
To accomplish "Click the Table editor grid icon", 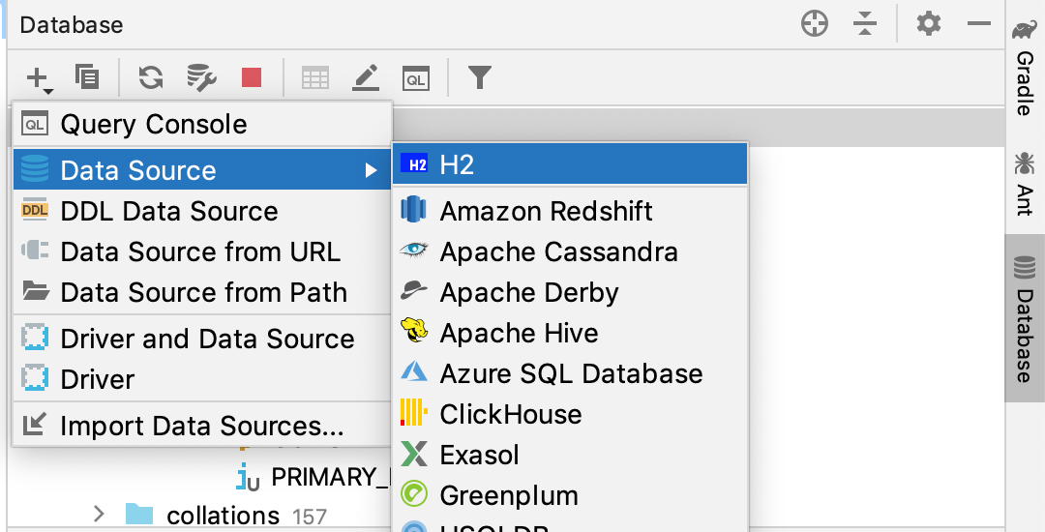I will pos(315,78).
